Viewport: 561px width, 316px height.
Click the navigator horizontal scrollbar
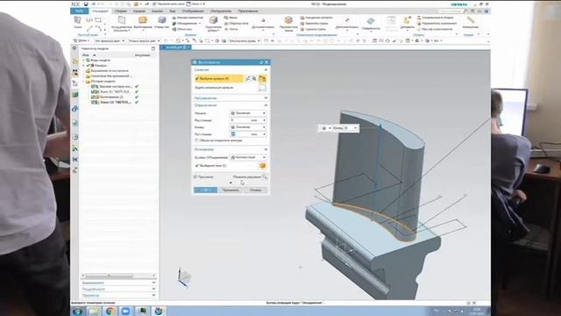118,276
